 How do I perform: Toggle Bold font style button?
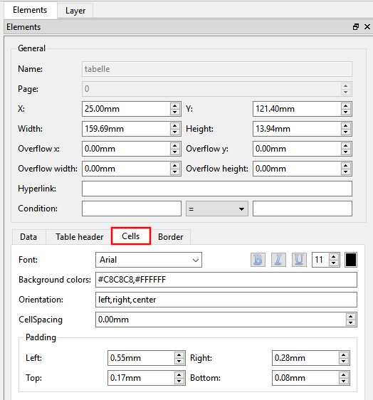[x=258, y=260]
